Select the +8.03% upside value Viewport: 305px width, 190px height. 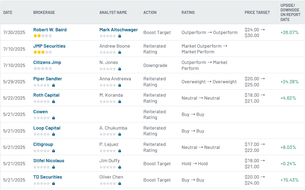click(288, 147)
